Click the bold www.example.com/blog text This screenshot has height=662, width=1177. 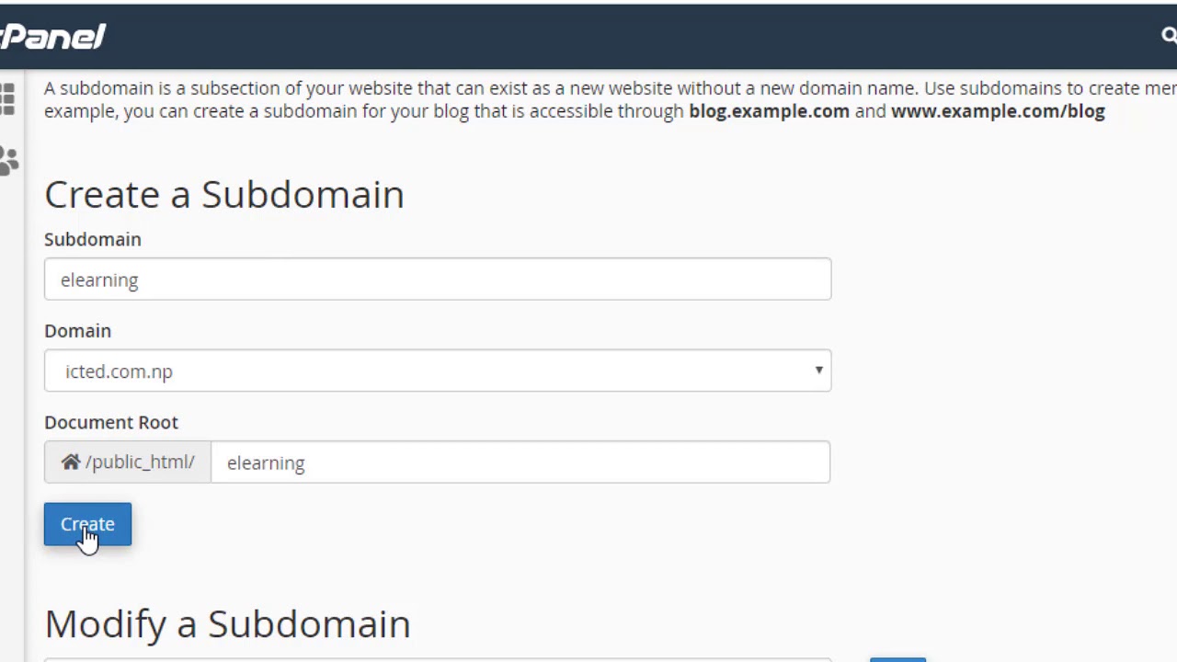[998, 111]
